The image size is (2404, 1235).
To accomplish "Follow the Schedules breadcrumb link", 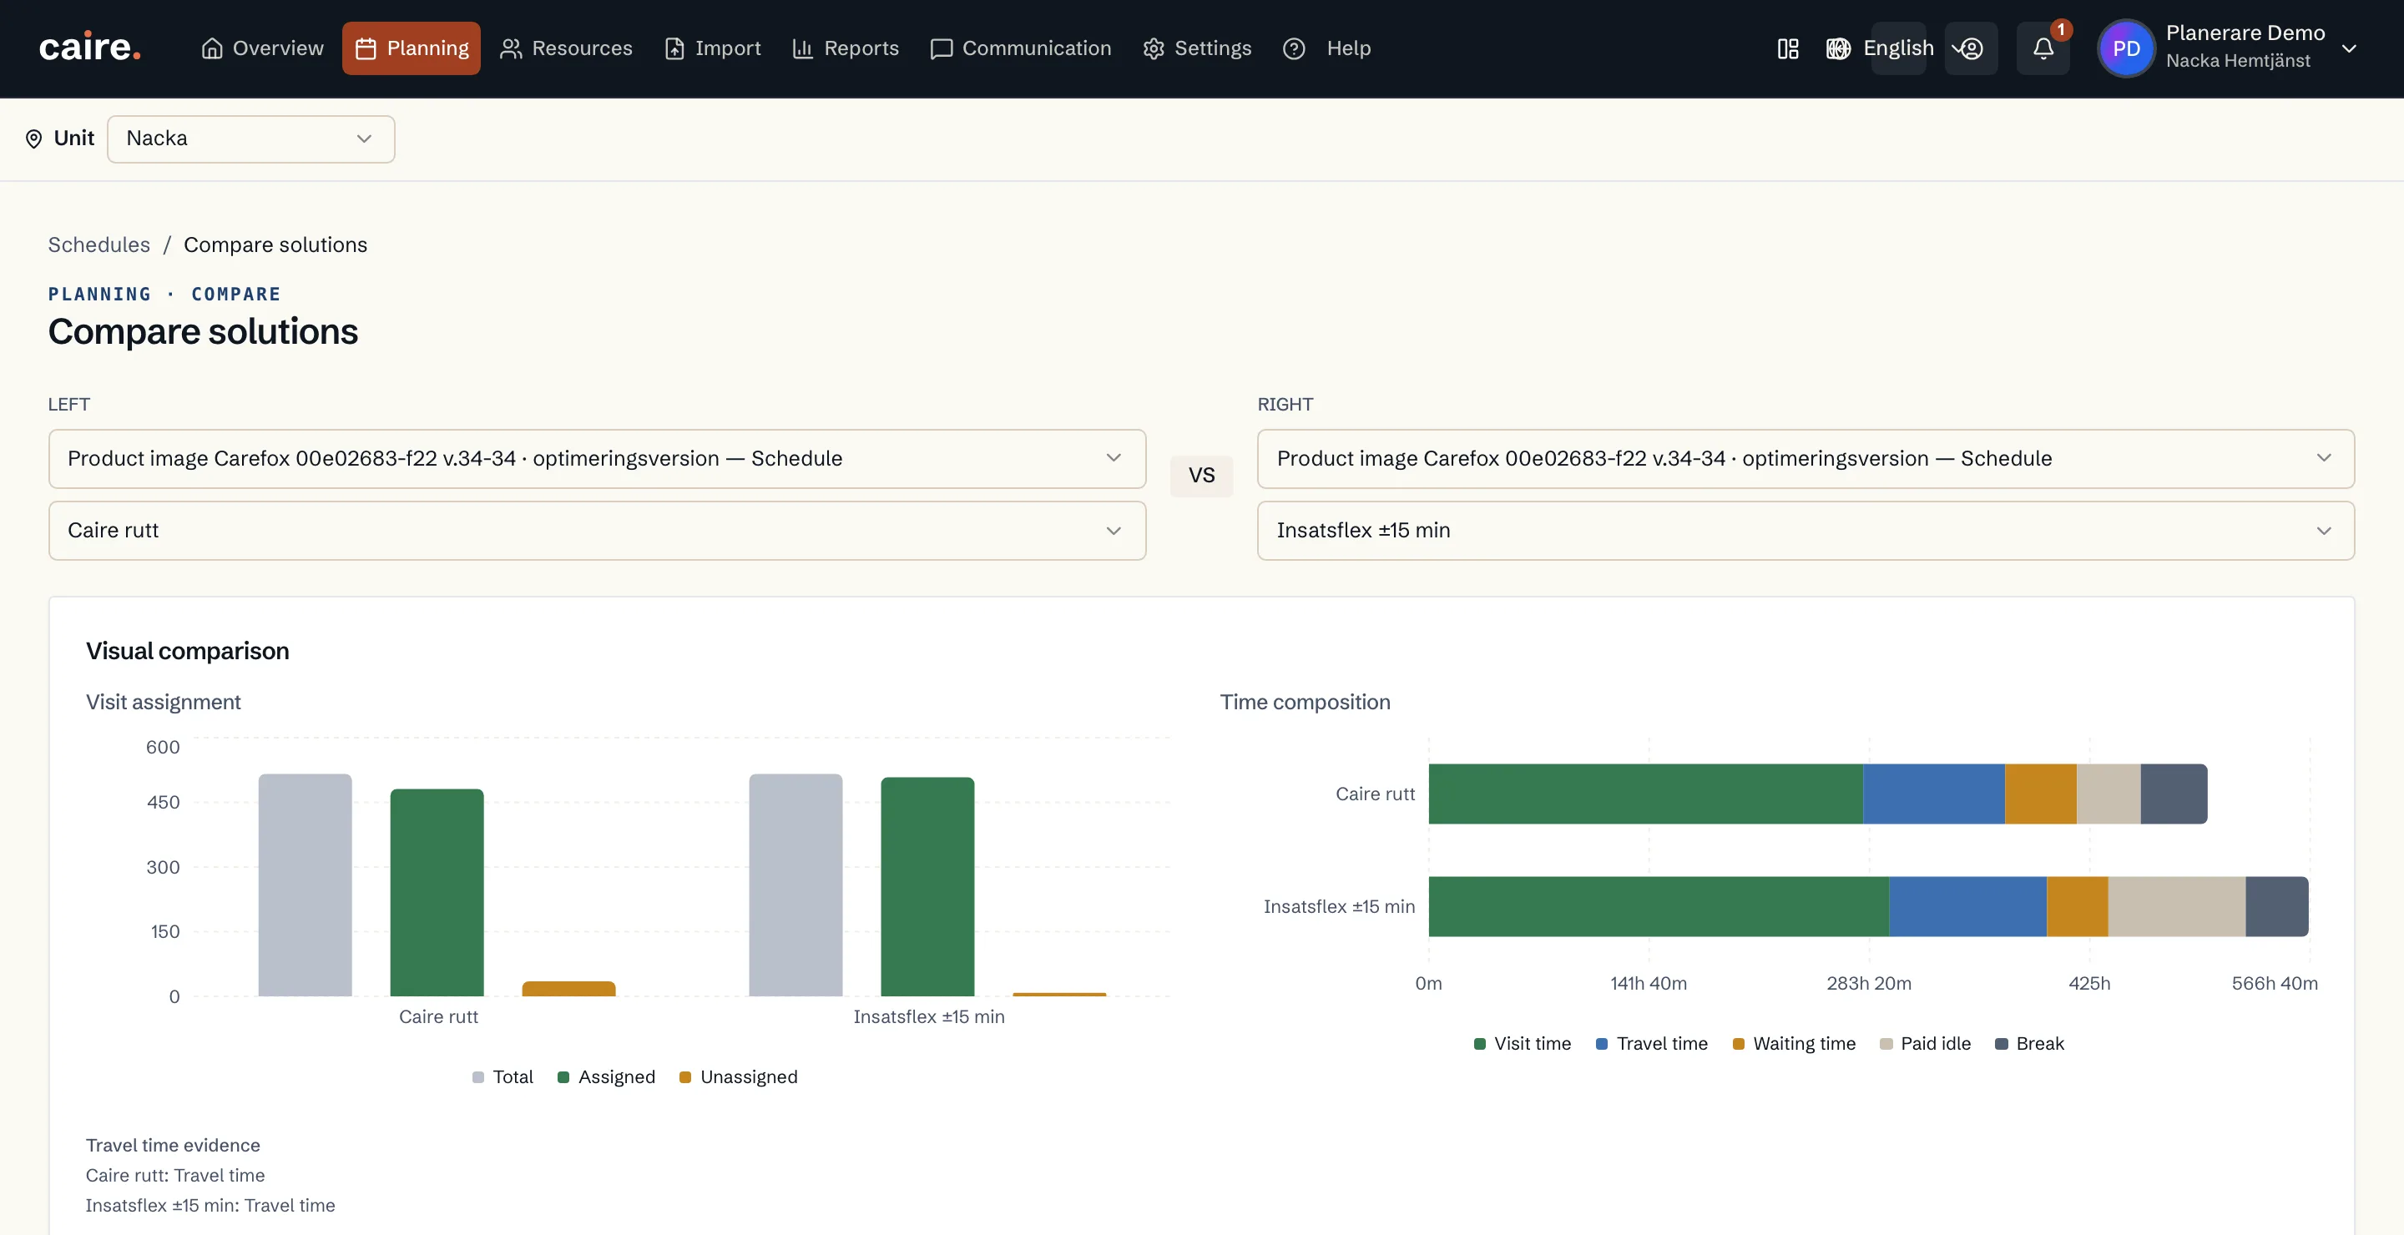I will [x=99, y=244].
